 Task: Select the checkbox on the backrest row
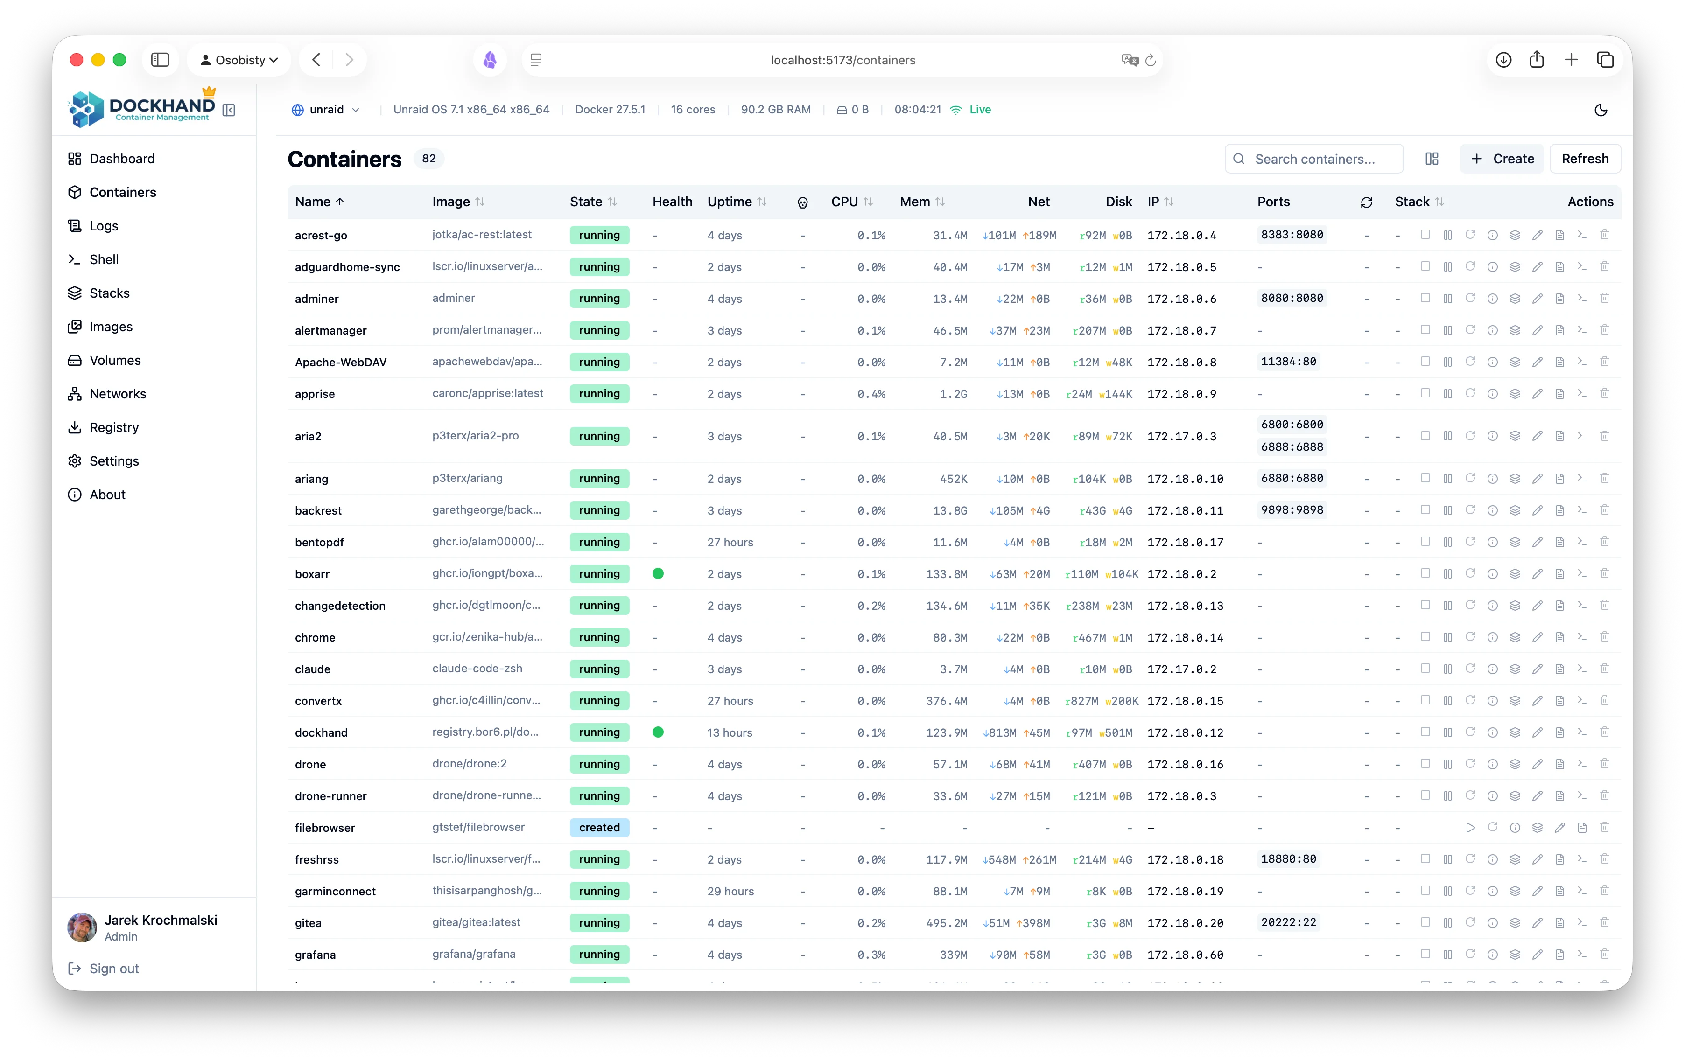pyautogui.click(x=1425, y=510)
